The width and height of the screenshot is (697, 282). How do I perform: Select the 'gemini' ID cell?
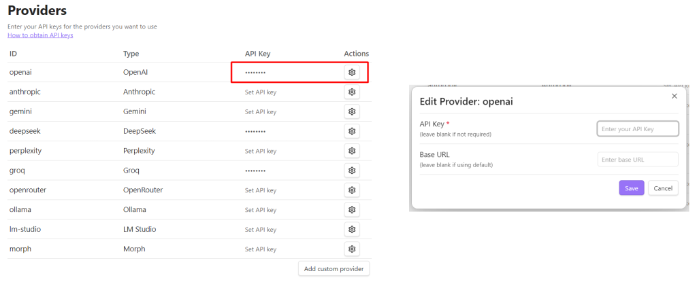coord(20,111)
